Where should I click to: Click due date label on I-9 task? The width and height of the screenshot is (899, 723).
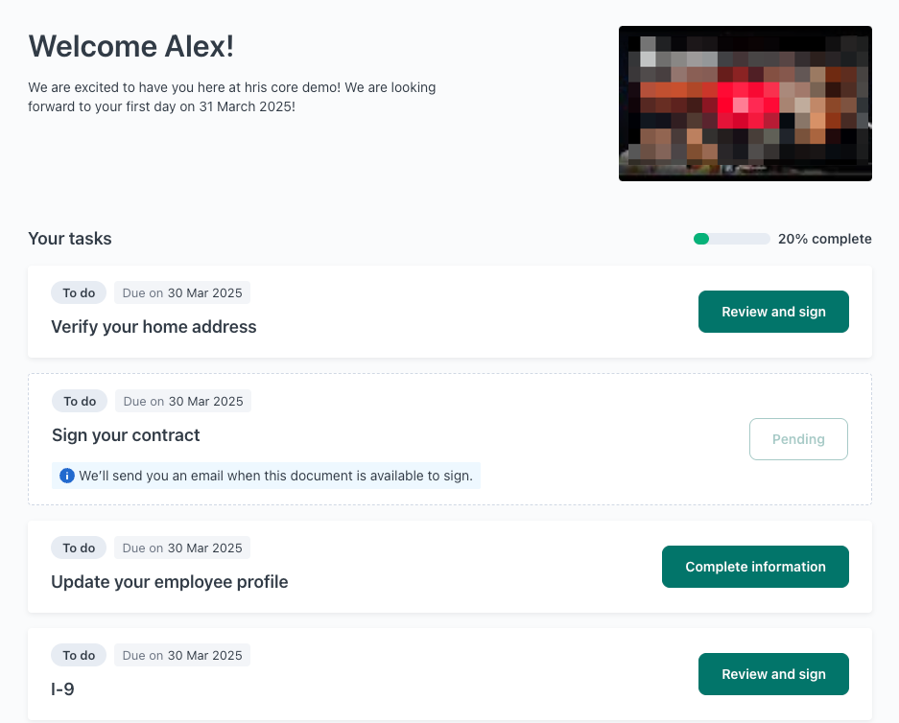point(182,655)
